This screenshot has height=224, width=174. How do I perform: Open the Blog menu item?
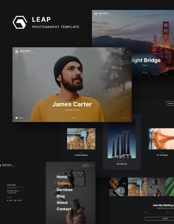coord(61,196)
